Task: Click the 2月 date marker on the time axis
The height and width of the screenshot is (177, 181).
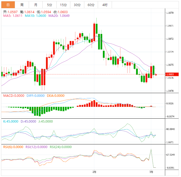Action: (x=94, y=172)
